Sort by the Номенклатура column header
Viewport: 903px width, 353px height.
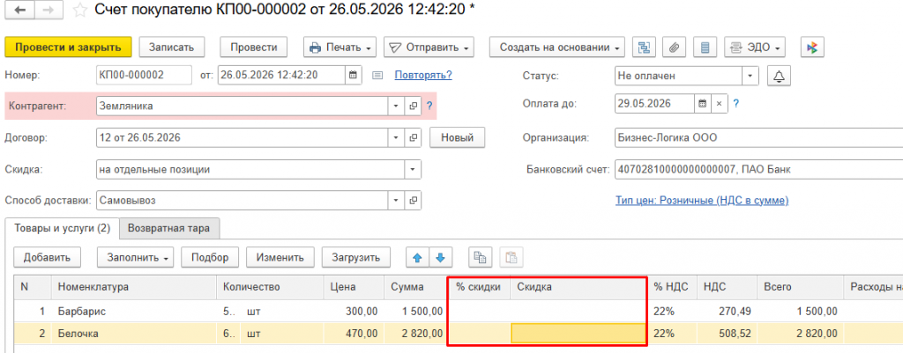(134, 287)
